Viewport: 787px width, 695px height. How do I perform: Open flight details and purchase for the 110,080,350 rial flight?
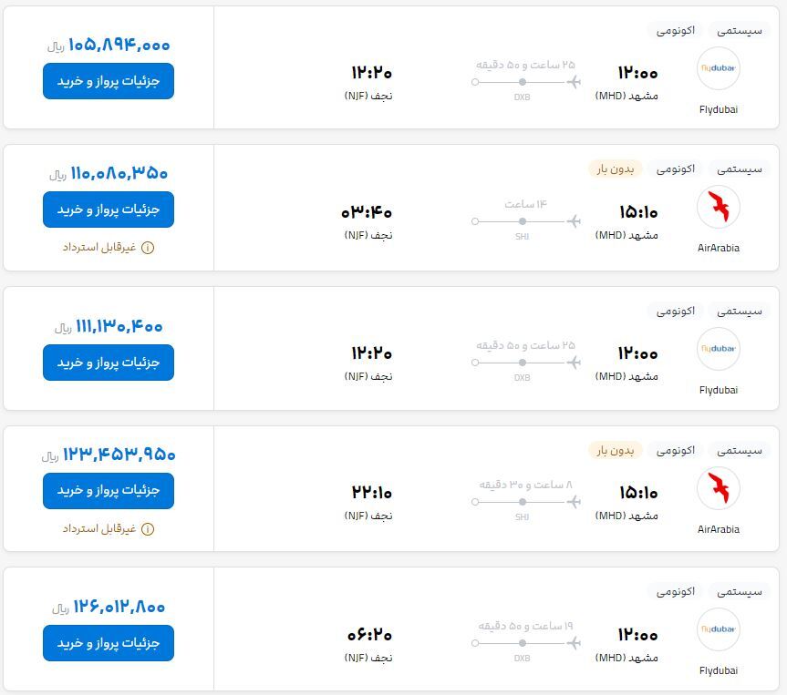coord(109,210)
